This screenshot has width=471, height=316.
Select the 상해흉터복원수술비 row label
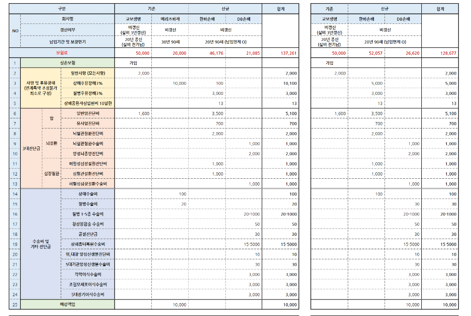(87, 244)
